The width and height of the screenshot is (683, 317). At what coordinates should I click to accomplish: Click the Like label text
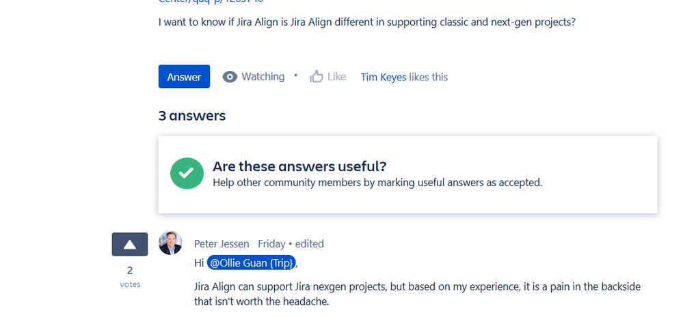(336, 77)
